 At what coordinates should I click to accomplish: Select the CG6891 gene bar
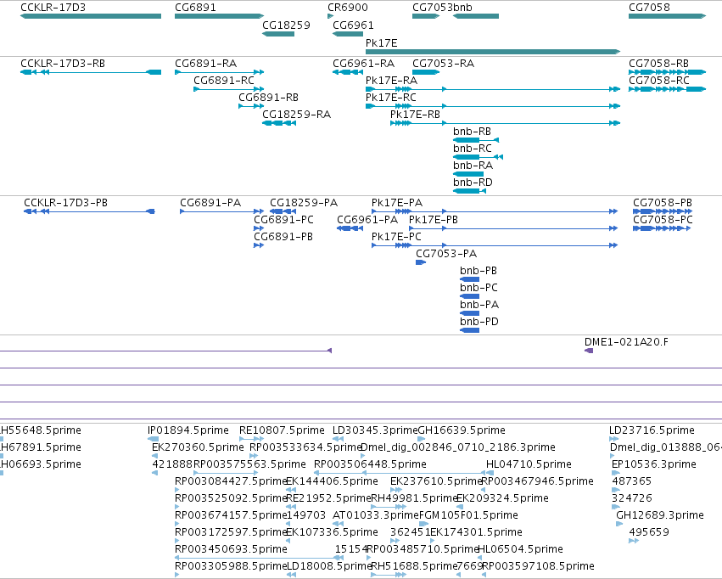tap(219, 16)
